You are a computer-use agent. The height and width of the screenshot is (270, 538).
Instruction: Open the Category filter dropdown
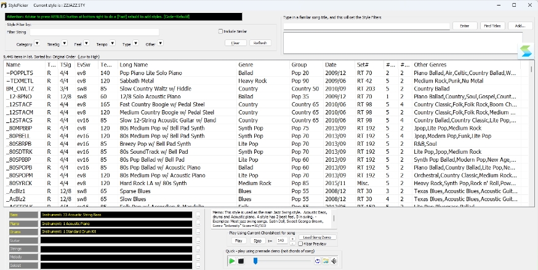pyautogui.click(x=37, y=43)
